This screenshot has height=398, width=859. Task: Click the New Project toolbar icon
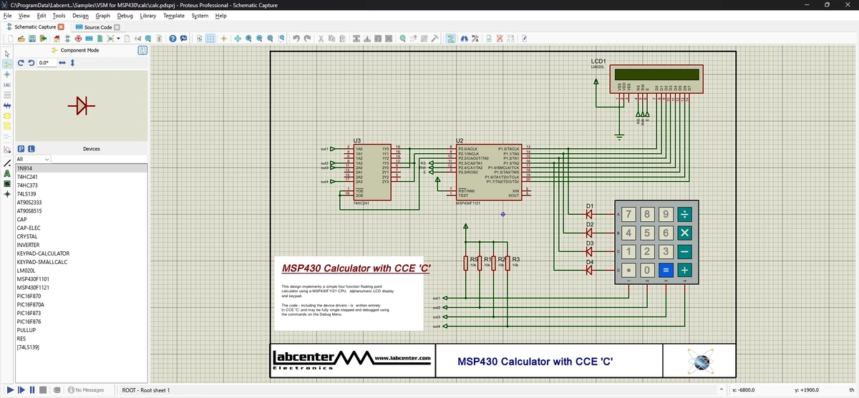11,38
